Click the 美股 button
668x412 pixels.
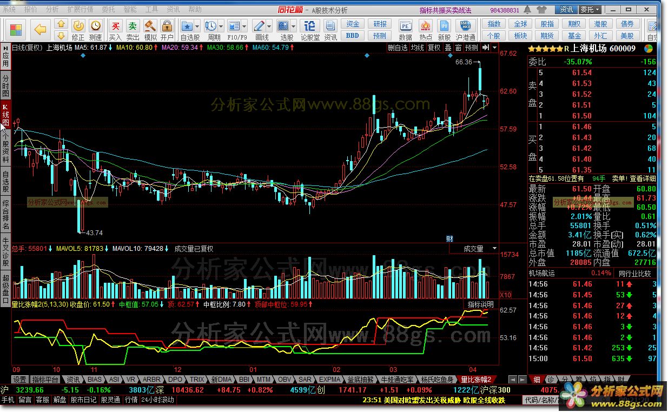click(627, 36)
